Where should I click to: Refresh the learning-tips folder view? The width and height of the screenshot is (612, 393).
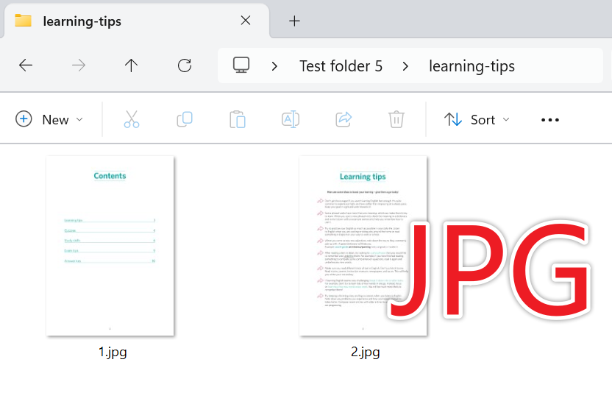tap(185, 65)
